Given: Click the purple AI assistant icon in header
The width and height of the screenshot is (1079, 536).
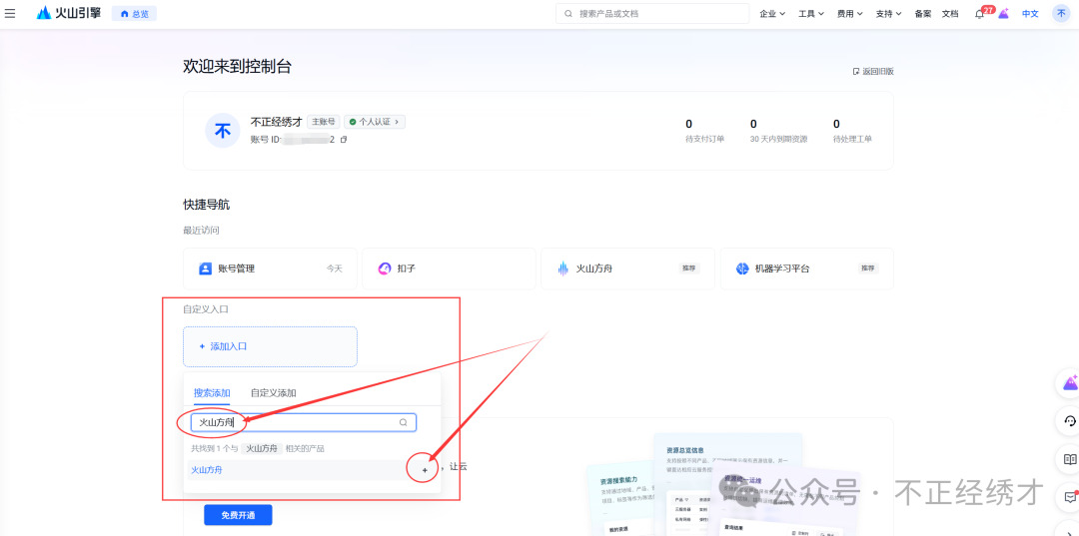Looking at the screenshot, I should click(1004, 13).
